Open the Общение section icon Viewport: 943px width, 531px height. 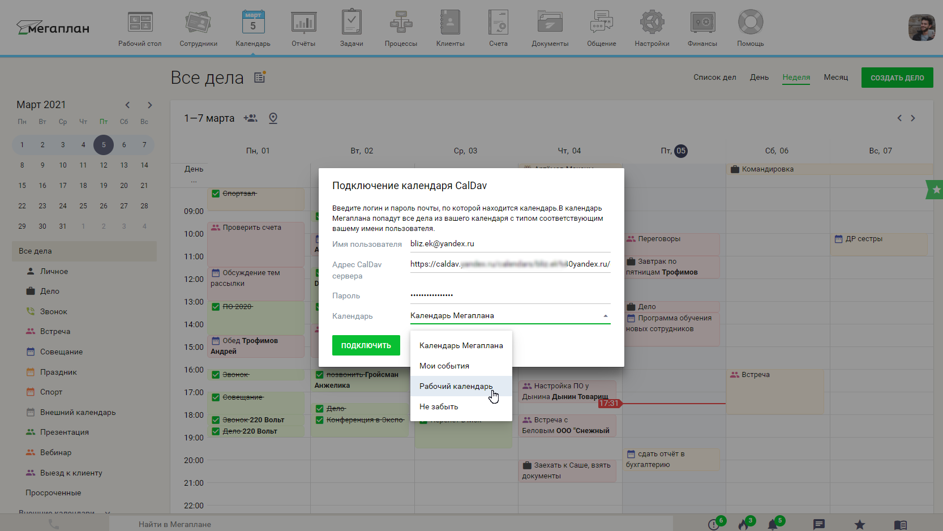[x=601, y=23]
